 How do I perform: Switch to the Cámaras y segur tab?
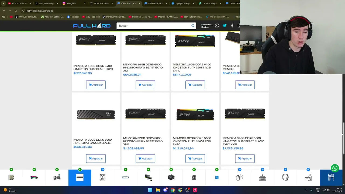click(x=210, y=4)
